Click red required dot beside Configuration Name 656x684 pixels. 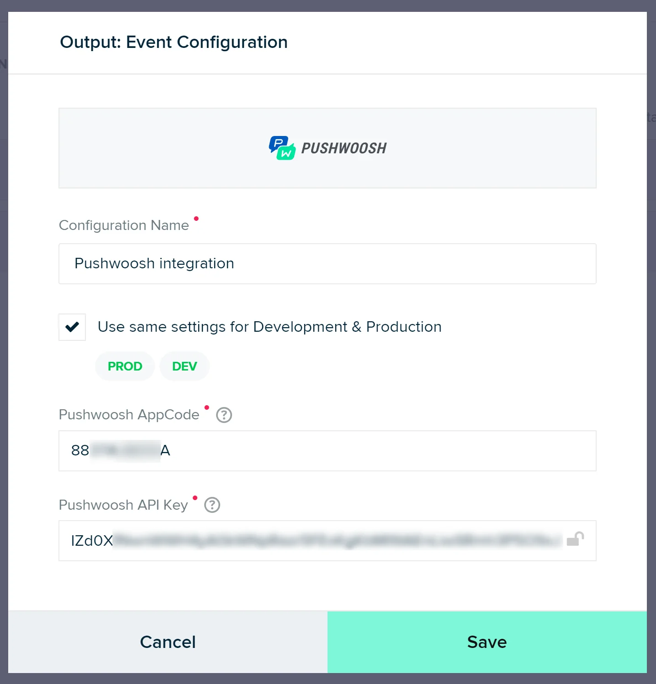[x=196, y=219]
